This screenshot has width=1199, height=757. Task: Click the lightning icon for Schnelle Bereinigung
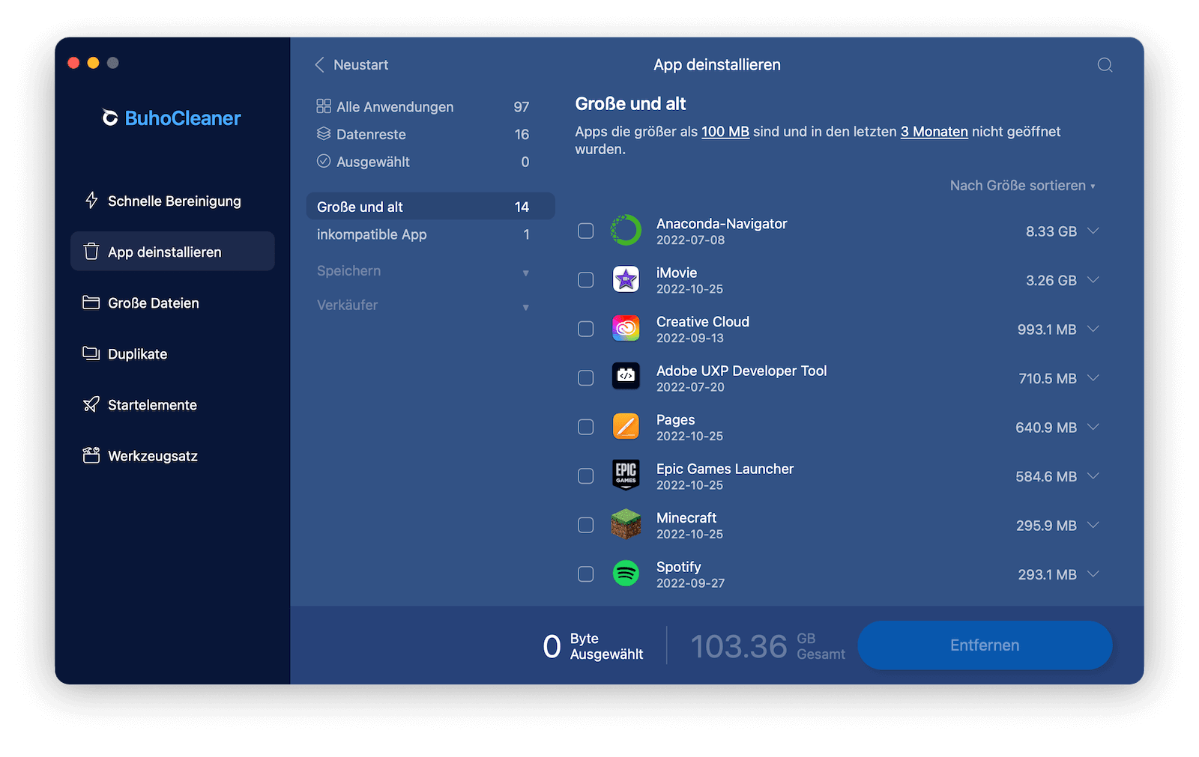pos(91,201)
